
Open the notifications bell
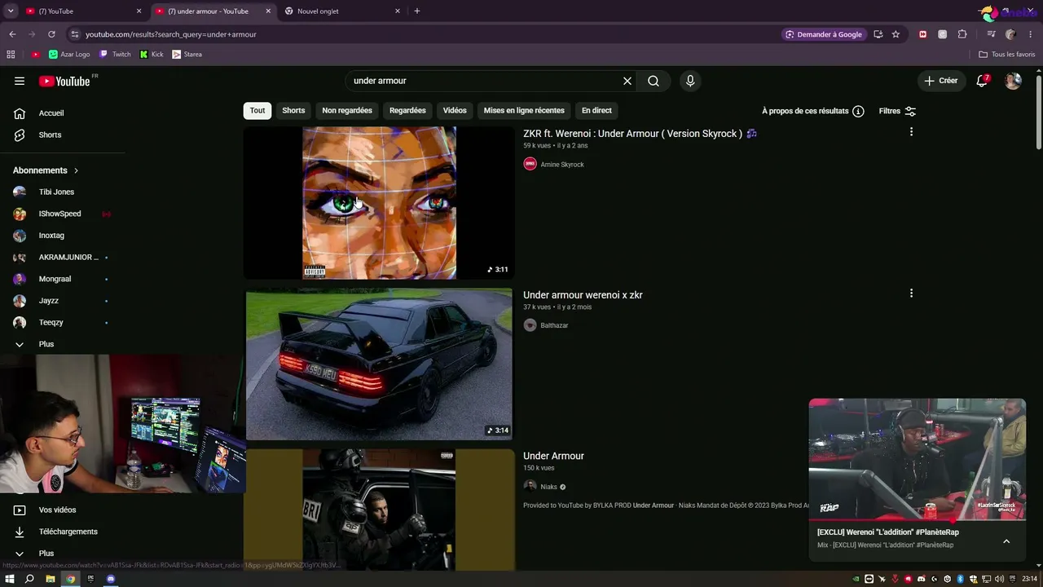tap(982, 81)
